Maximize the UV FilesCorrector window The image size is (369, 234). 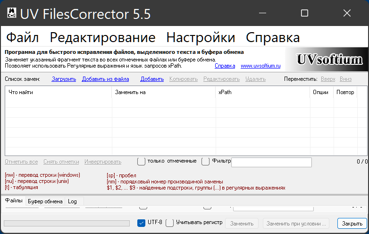click(x=304, y=13)
